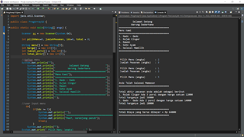
Task: Switch to the Javadoc tab
Action: pyautogui.click(x=135, y=12)
